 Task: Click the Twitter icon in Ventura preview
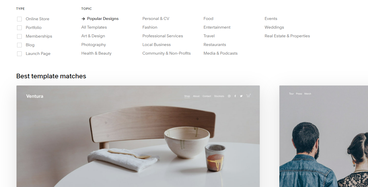point(241,96)
